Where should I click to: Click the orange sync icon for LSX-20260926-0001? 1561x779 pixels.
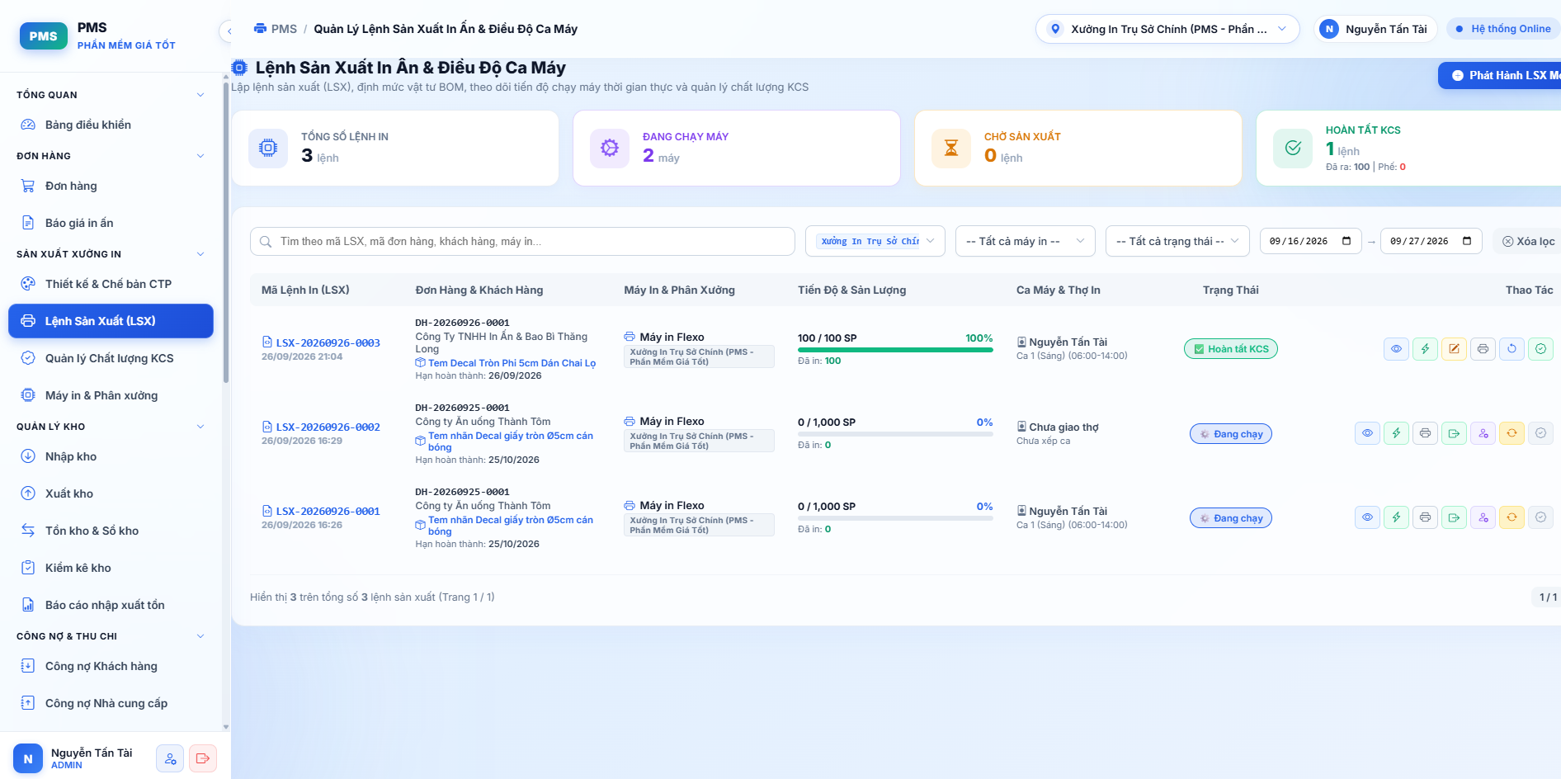[1511, 517]
